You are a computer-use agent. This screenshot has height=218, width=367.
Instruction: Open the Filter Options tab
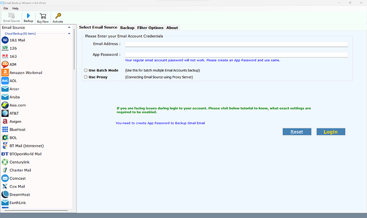[150, 27]
